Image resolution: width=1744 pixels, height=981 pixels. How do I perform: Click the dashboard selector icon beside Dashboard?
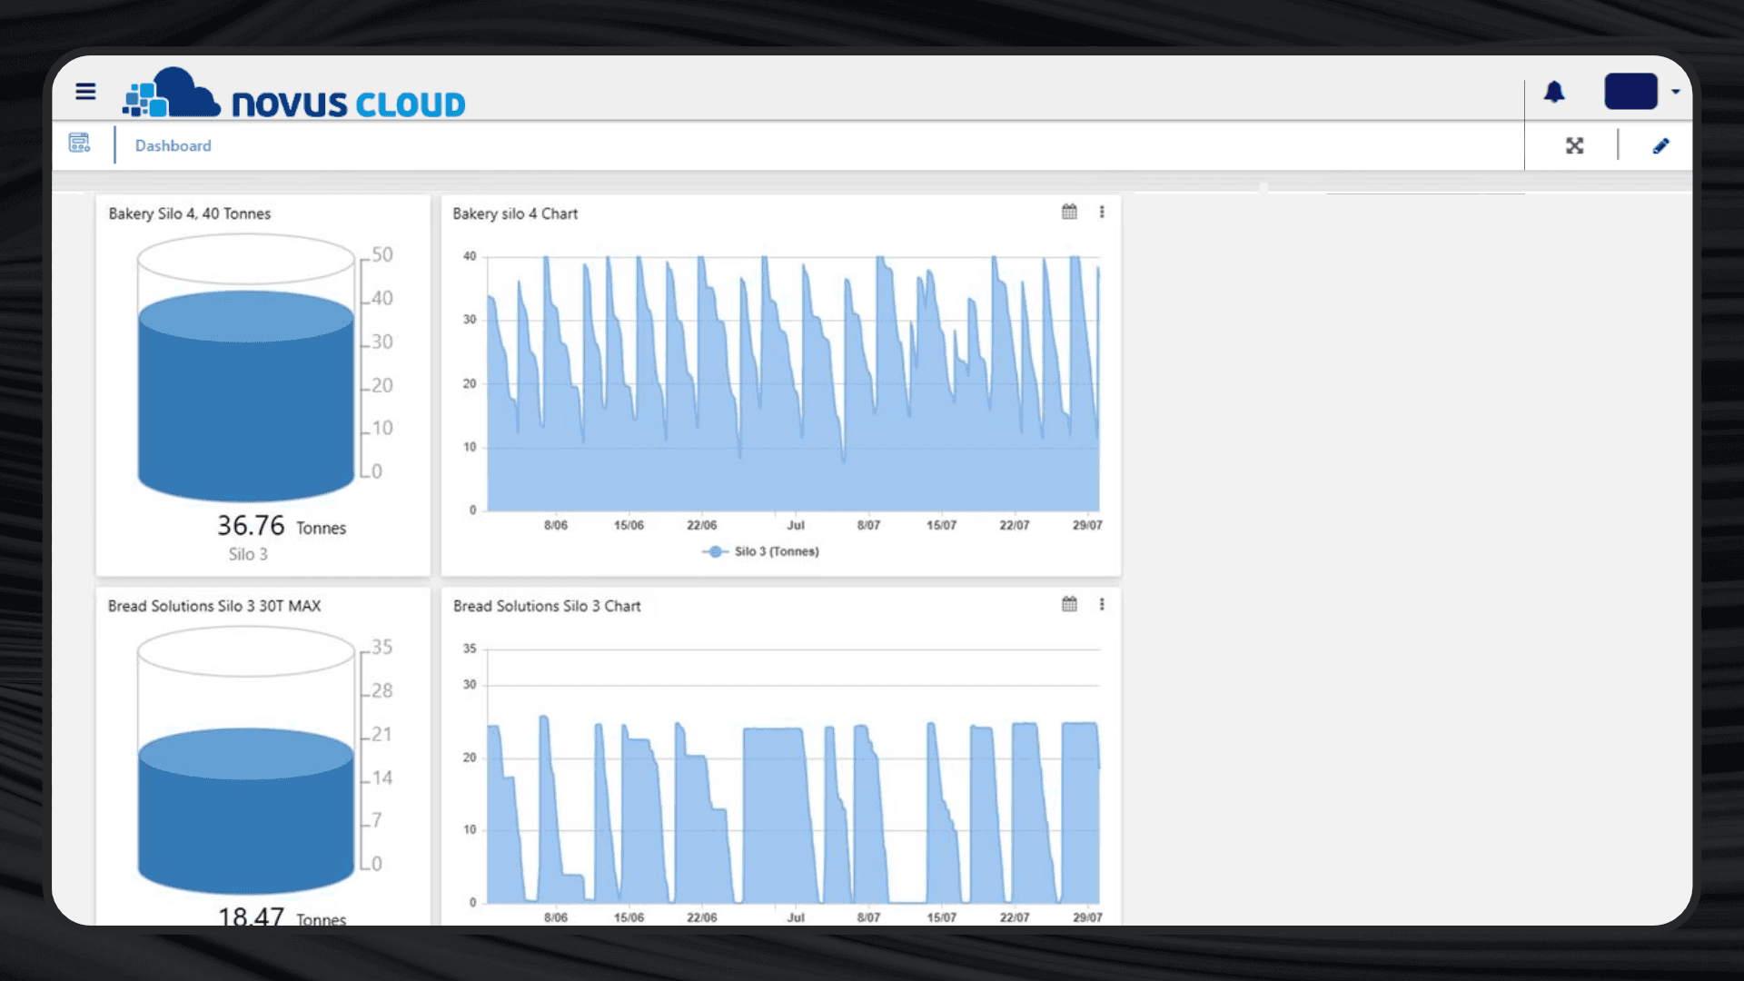click(79, 143)
